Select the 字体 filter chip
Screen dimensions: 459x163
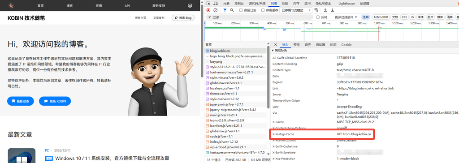(x=420, y=17)
